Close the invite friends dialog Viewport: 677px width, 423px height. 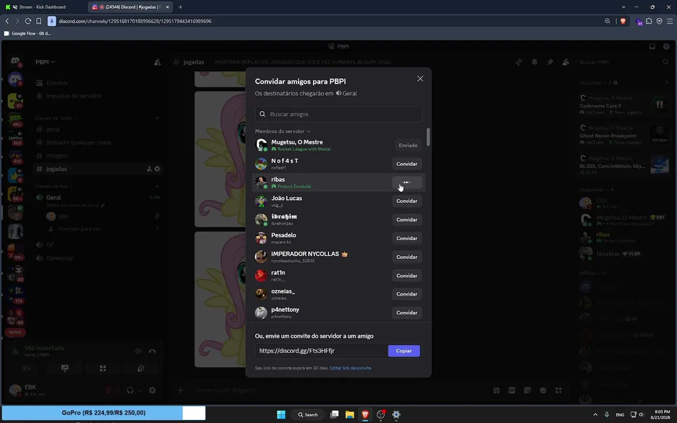(420, 79)
